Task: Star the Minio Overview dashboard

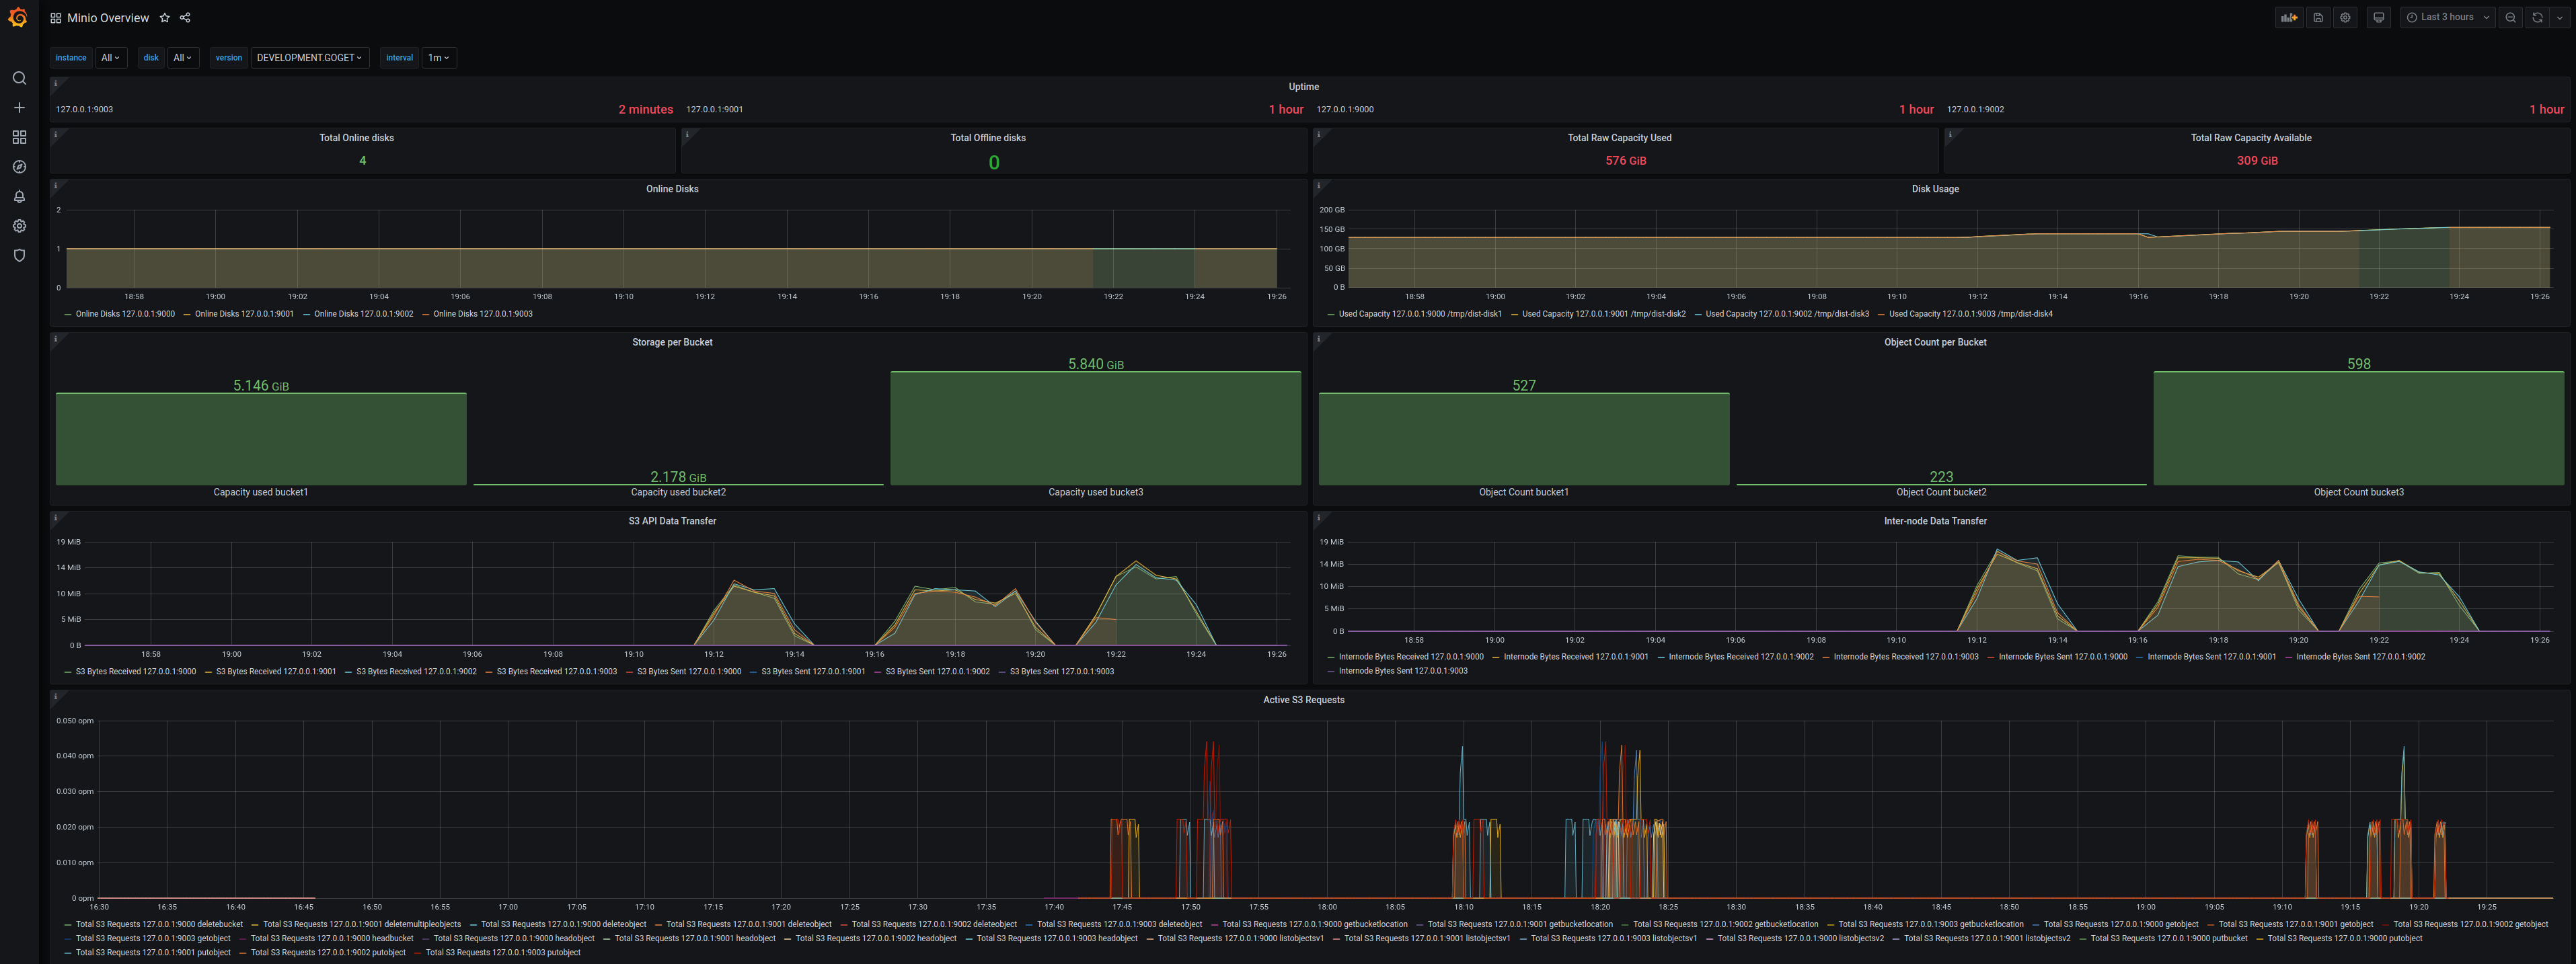Action: 165,18
